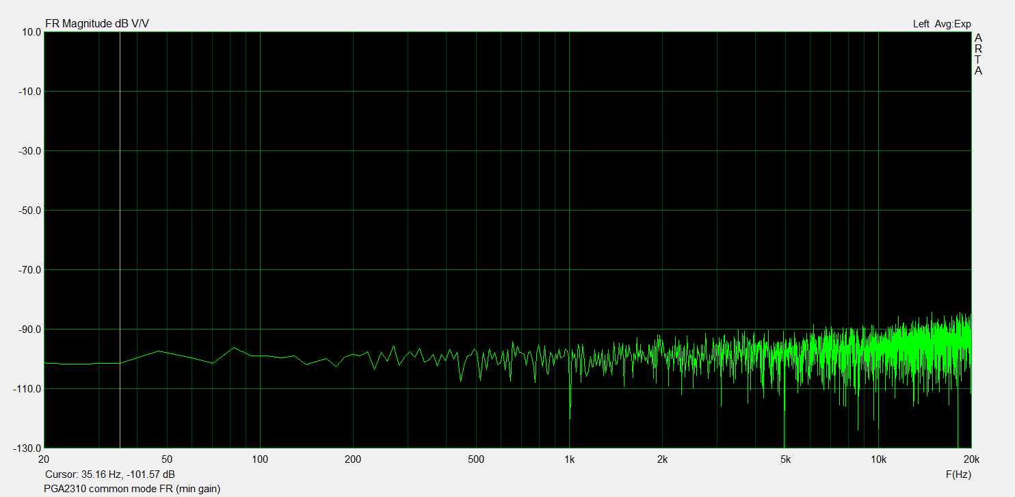
Task: Click the '100' frequency axis label
Action: (260, 459)
